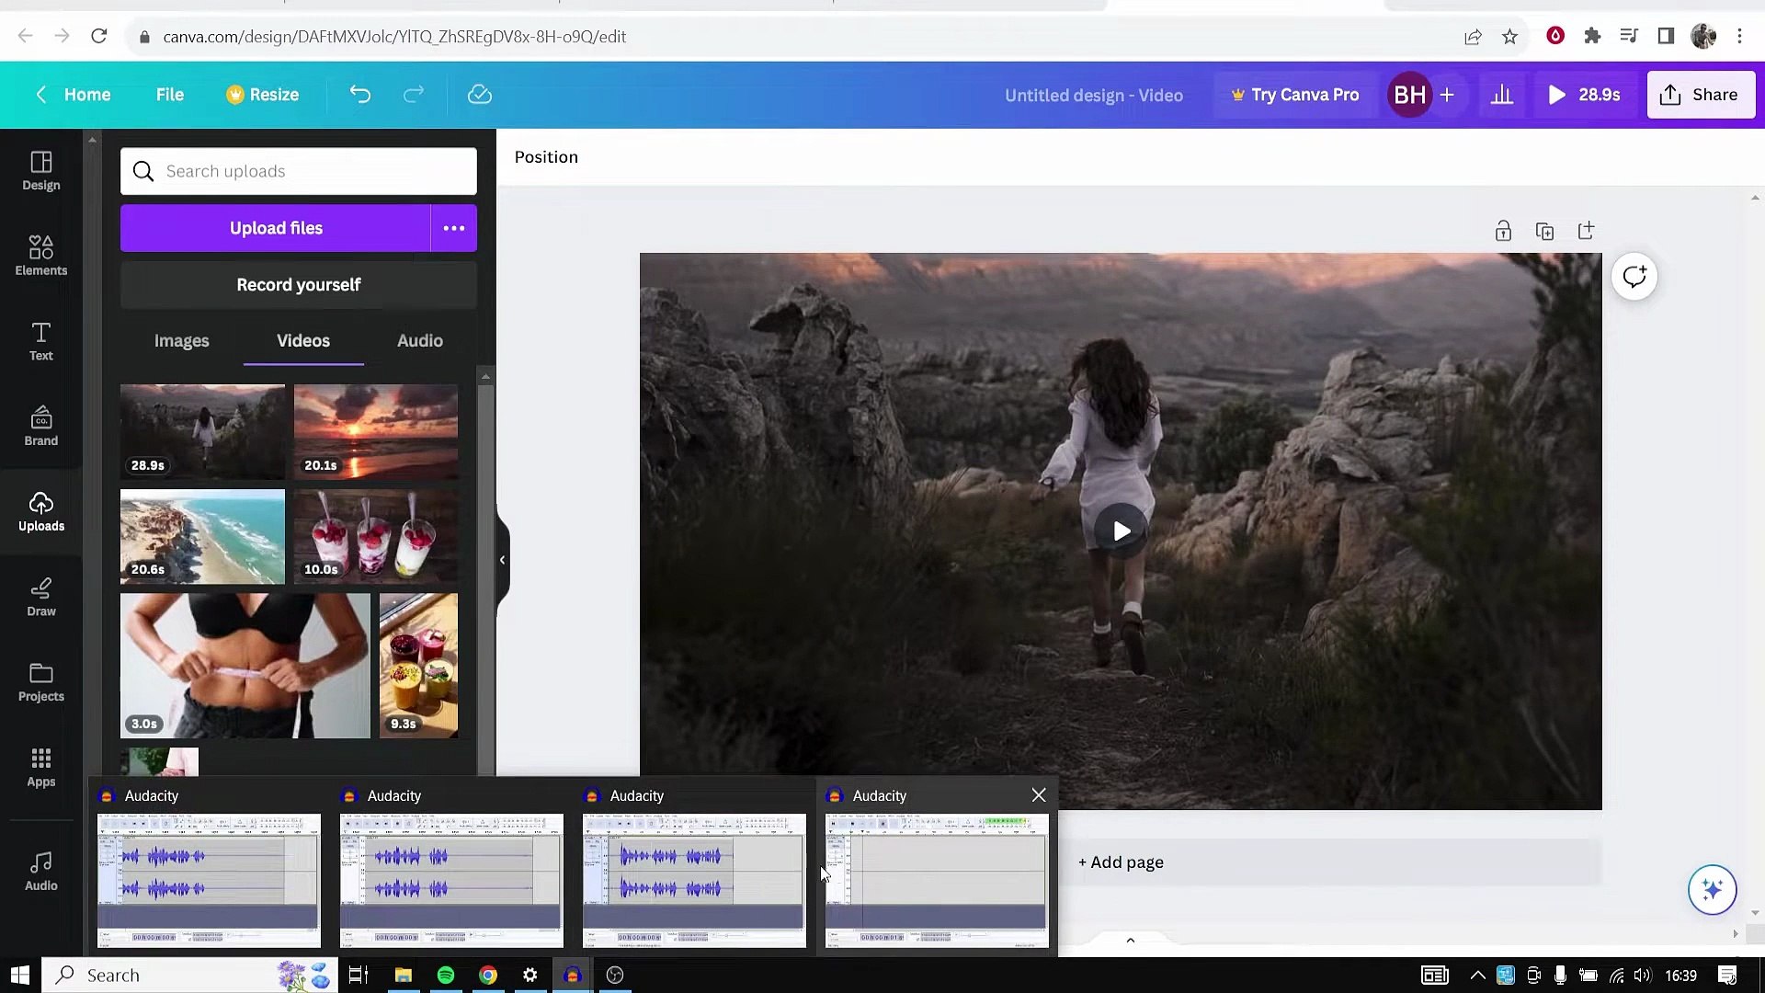1765x993 pixels.
Task: Switch to the Audio tab in uploads
Action: 419,340
